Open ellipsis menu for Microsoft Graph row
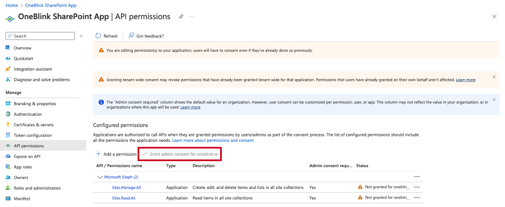Viewport: 505px width, 207px height. (417, 177)
